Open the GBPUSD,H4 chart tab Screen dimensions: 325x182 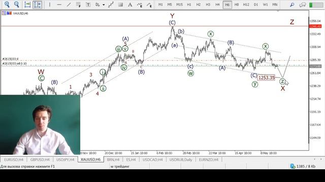pos(40,160)
